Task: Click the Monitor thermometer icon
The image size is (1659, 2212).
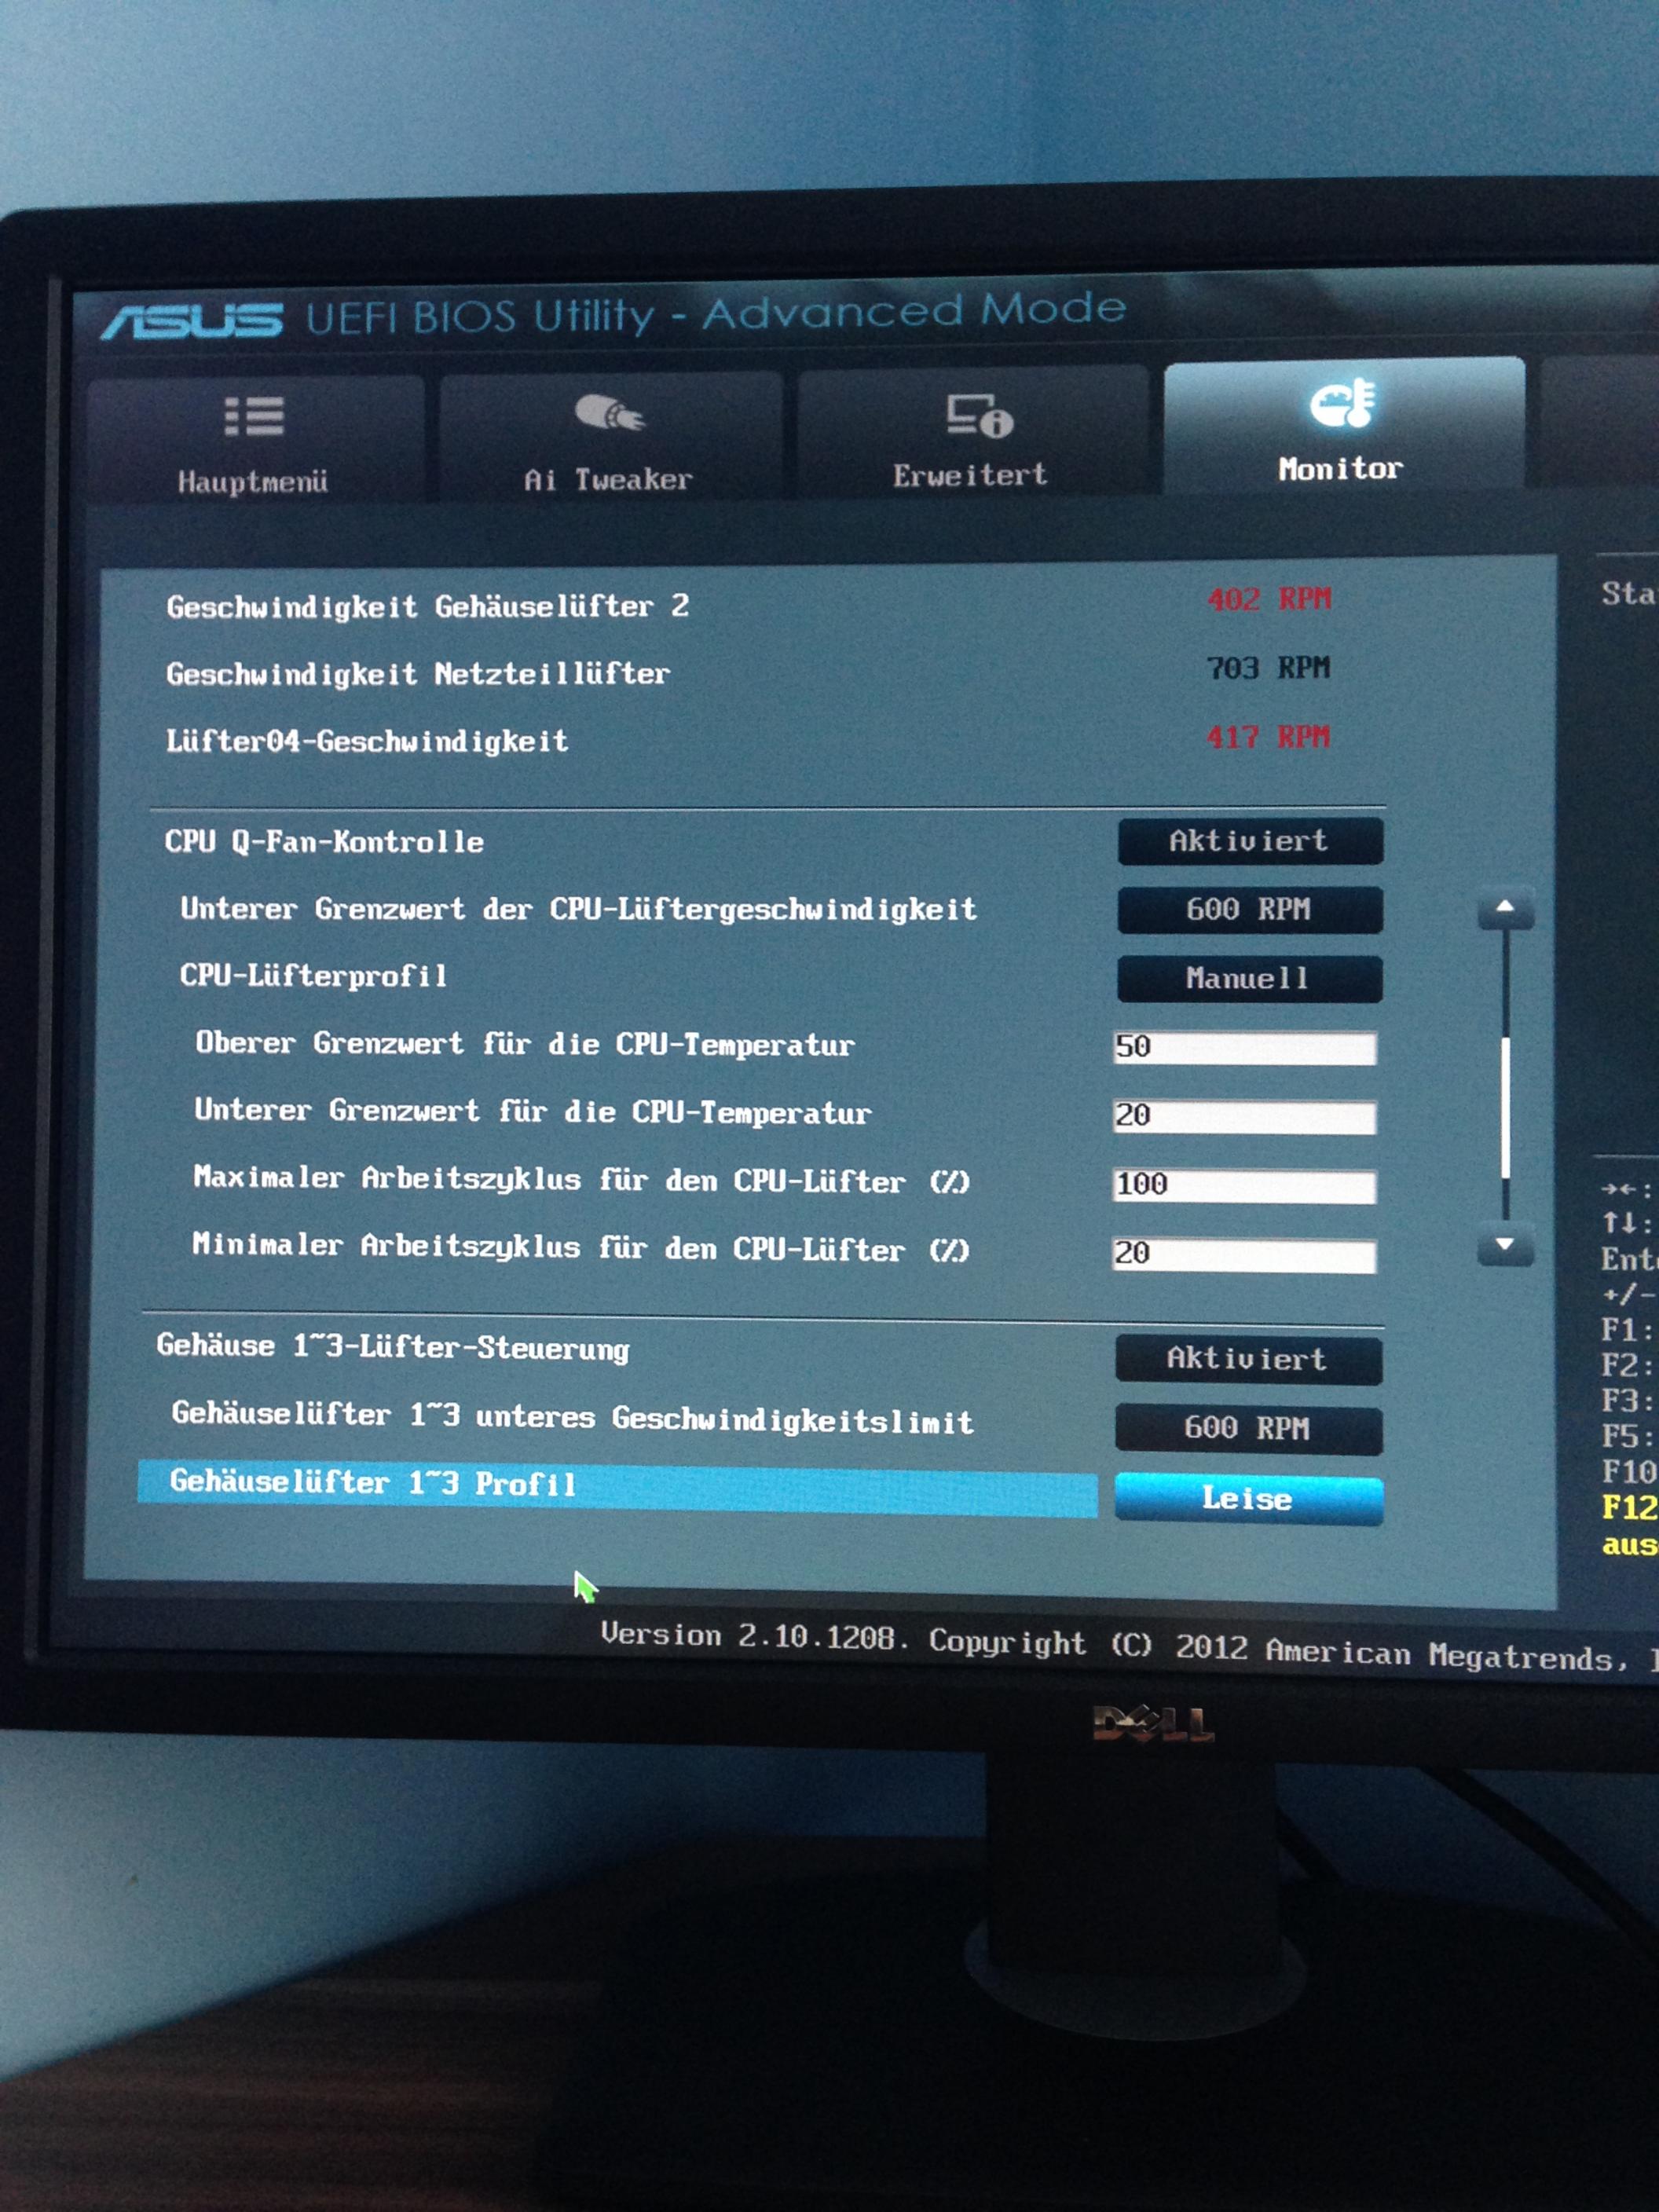Action: click(x=1343, y=404)
